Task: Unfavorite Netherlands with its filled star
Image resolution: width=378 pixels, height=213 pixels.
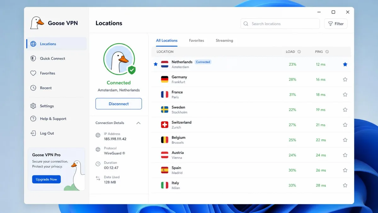Action: pyautogui.click(x=345, y=64)
